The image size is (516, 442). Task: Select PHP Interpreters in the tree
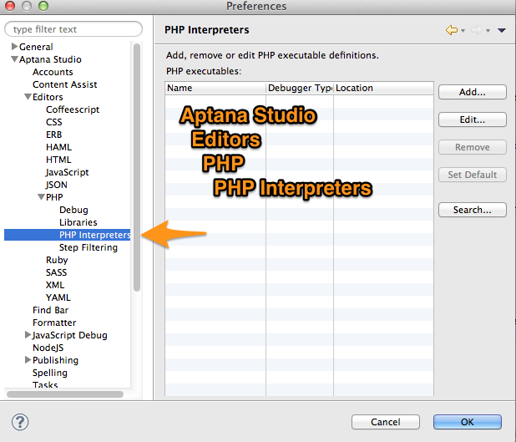[67, 235]
